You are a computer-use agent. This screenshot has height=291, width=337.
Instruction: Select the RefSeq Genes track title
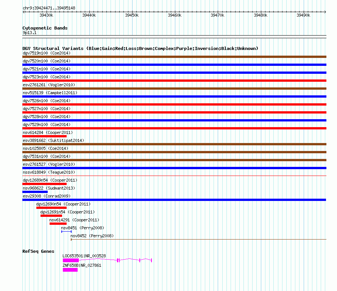[38, 251]
